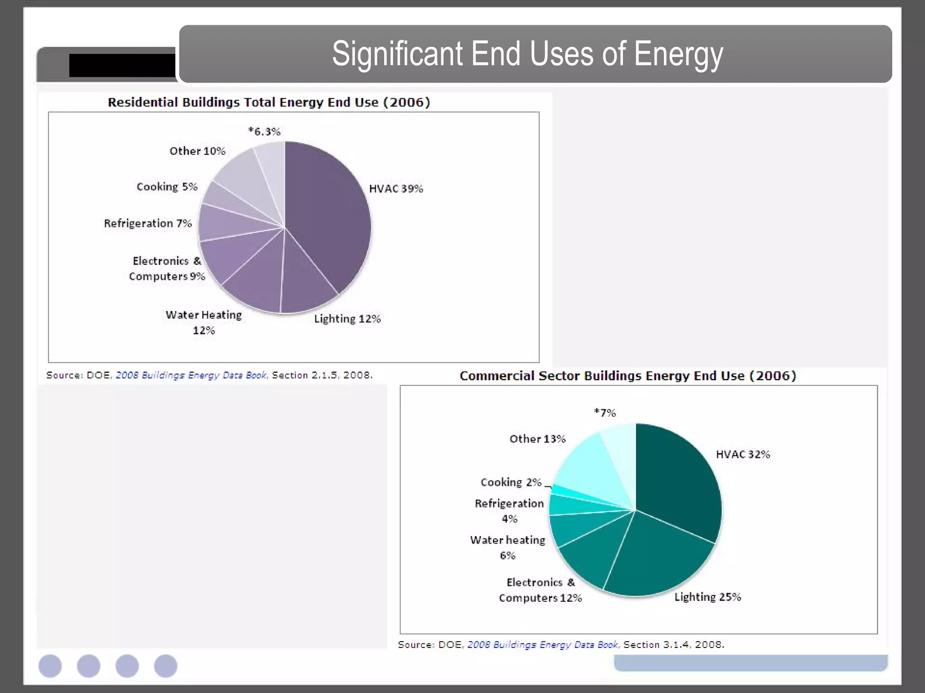Screen dimensions: 925x693
Task: Click the black redacted box in header
Action: [x=122, y=65]
